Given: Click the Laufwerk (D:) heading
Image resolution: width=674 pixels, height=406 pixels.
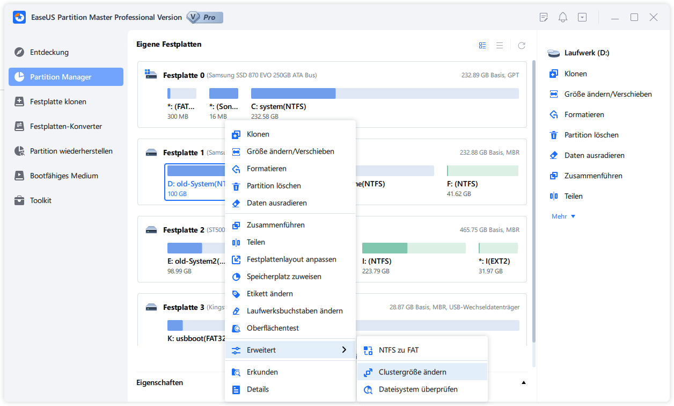Looking at the screenshot, I should [x=587, y=53].
